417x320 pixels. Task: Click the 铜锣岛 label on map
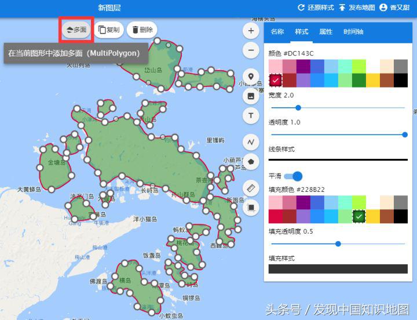pyautogui.click(x=191, y=298)
